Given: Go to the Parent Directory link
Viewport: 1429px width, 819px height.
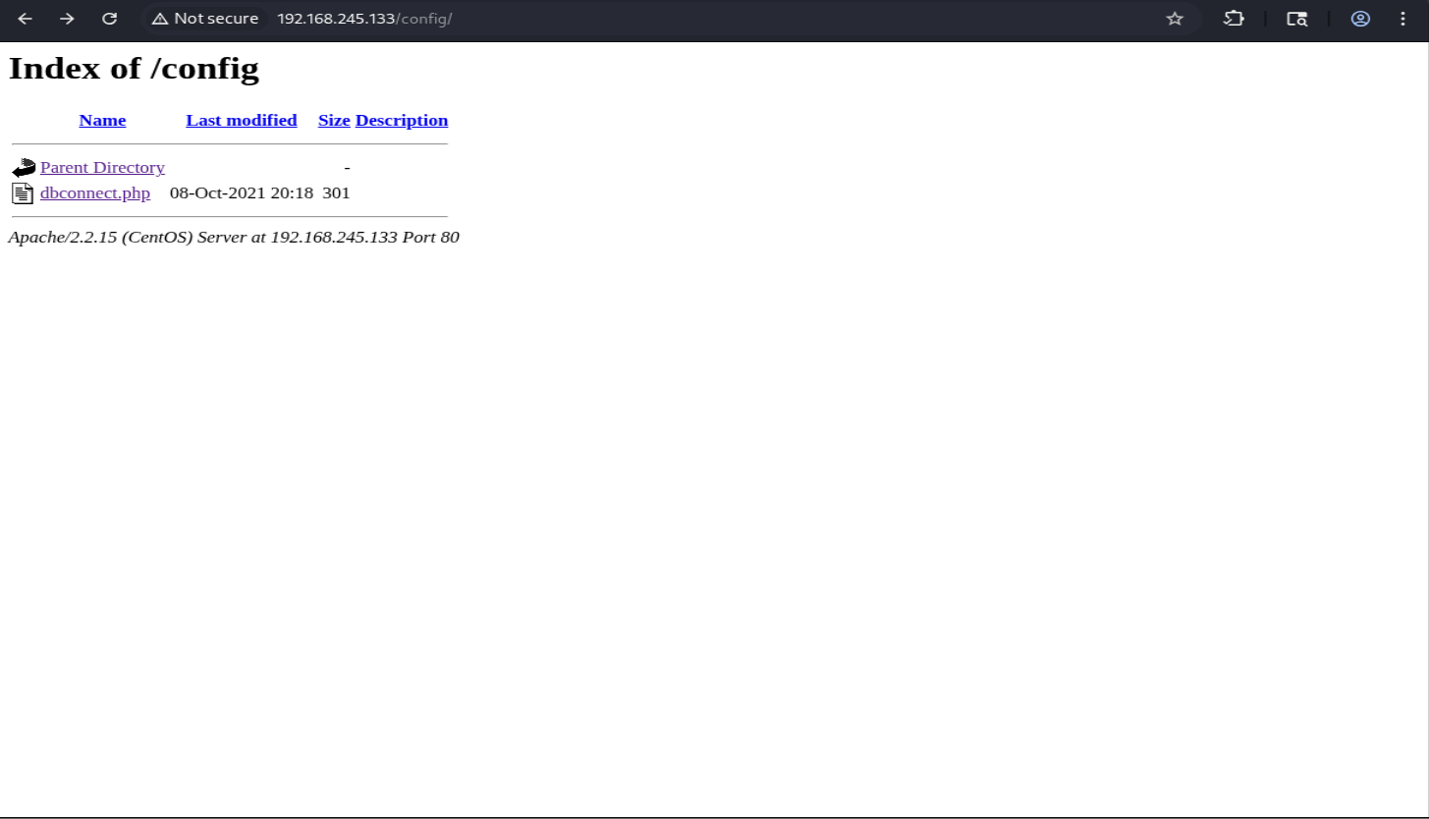Looking at the screenshot, I should 102,168.
